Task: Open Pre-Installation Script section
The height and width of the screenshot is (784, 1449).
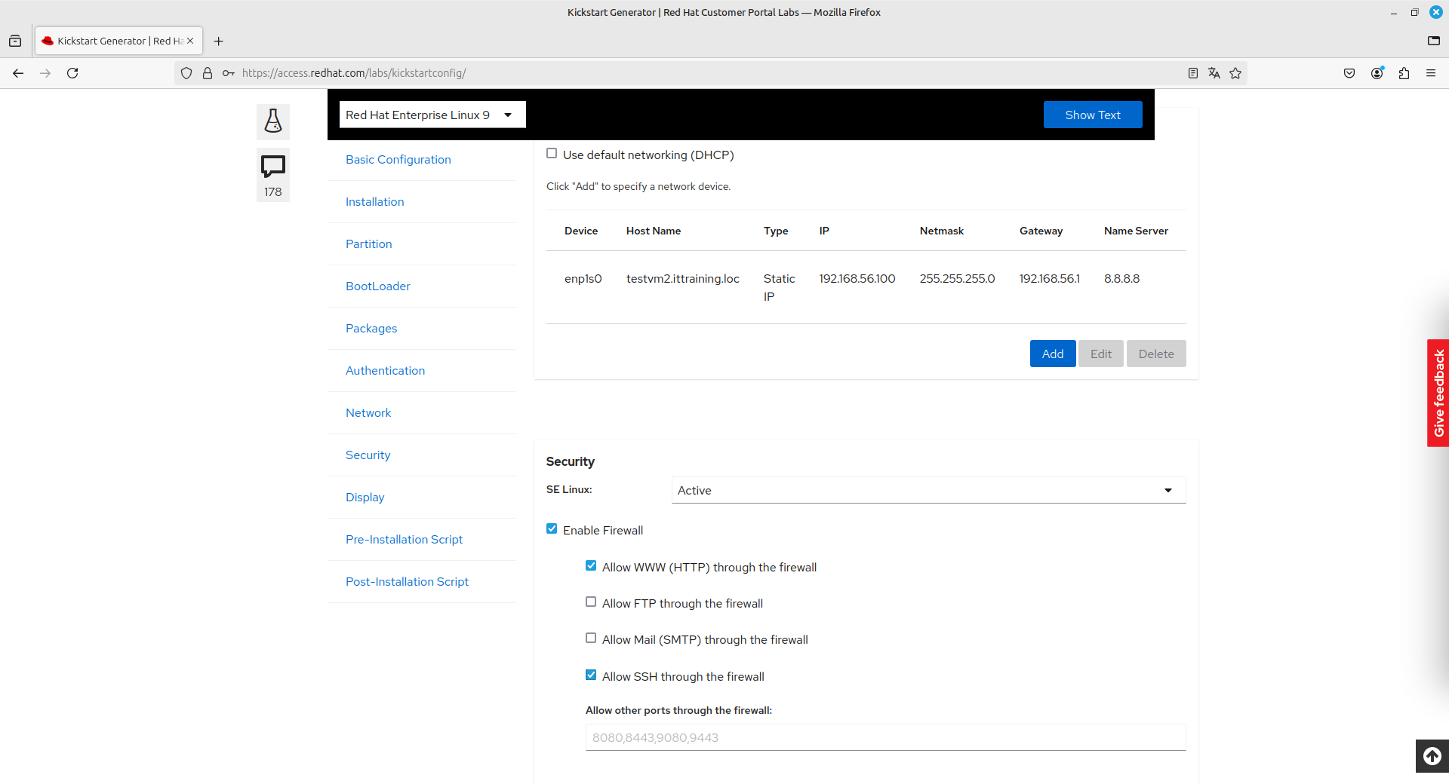Action: click(x=405, y=540)
